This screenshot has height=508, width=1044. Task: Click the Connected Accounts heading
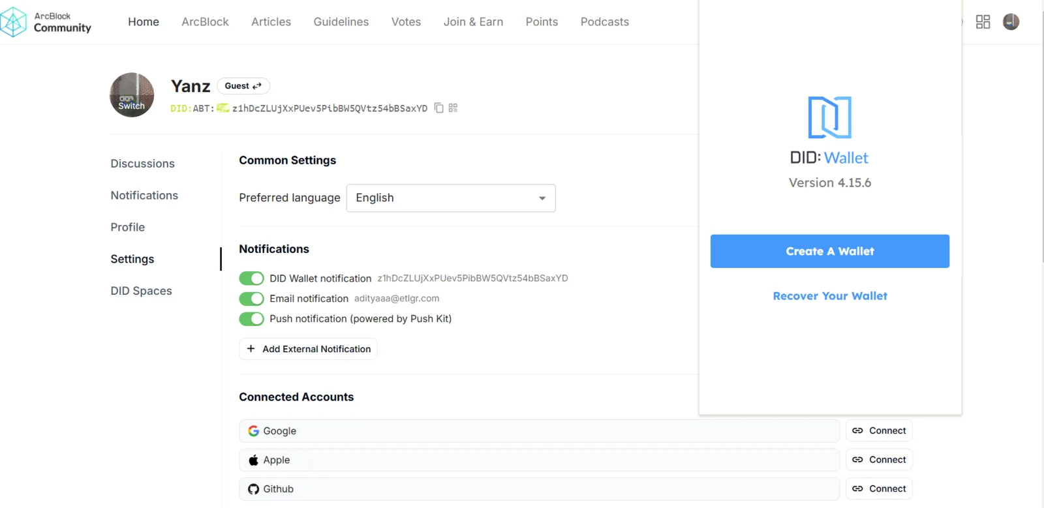tap(296, 397)
